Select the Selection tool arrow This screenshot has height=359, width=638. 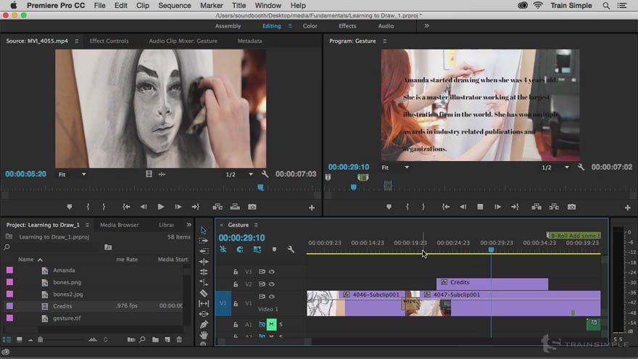tap(204, 231)
